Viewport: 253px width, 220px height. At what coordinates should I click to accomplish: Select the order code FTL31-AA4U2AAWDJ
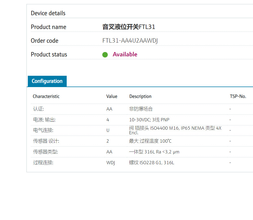click(x=130, y=41)
